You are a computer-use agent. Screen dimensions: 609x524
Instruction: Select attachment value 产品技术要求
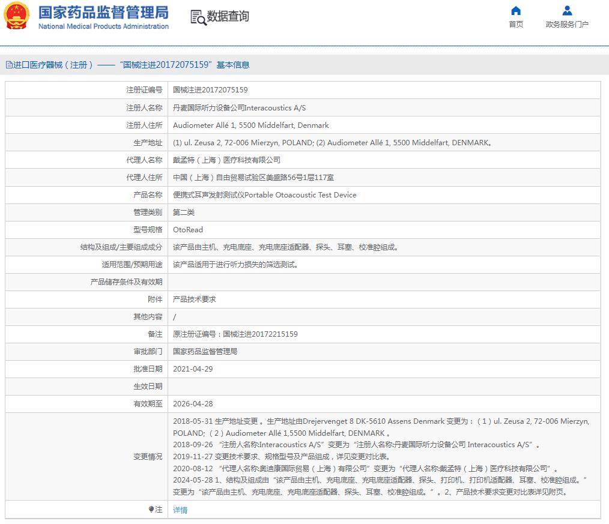click(194, 300)
